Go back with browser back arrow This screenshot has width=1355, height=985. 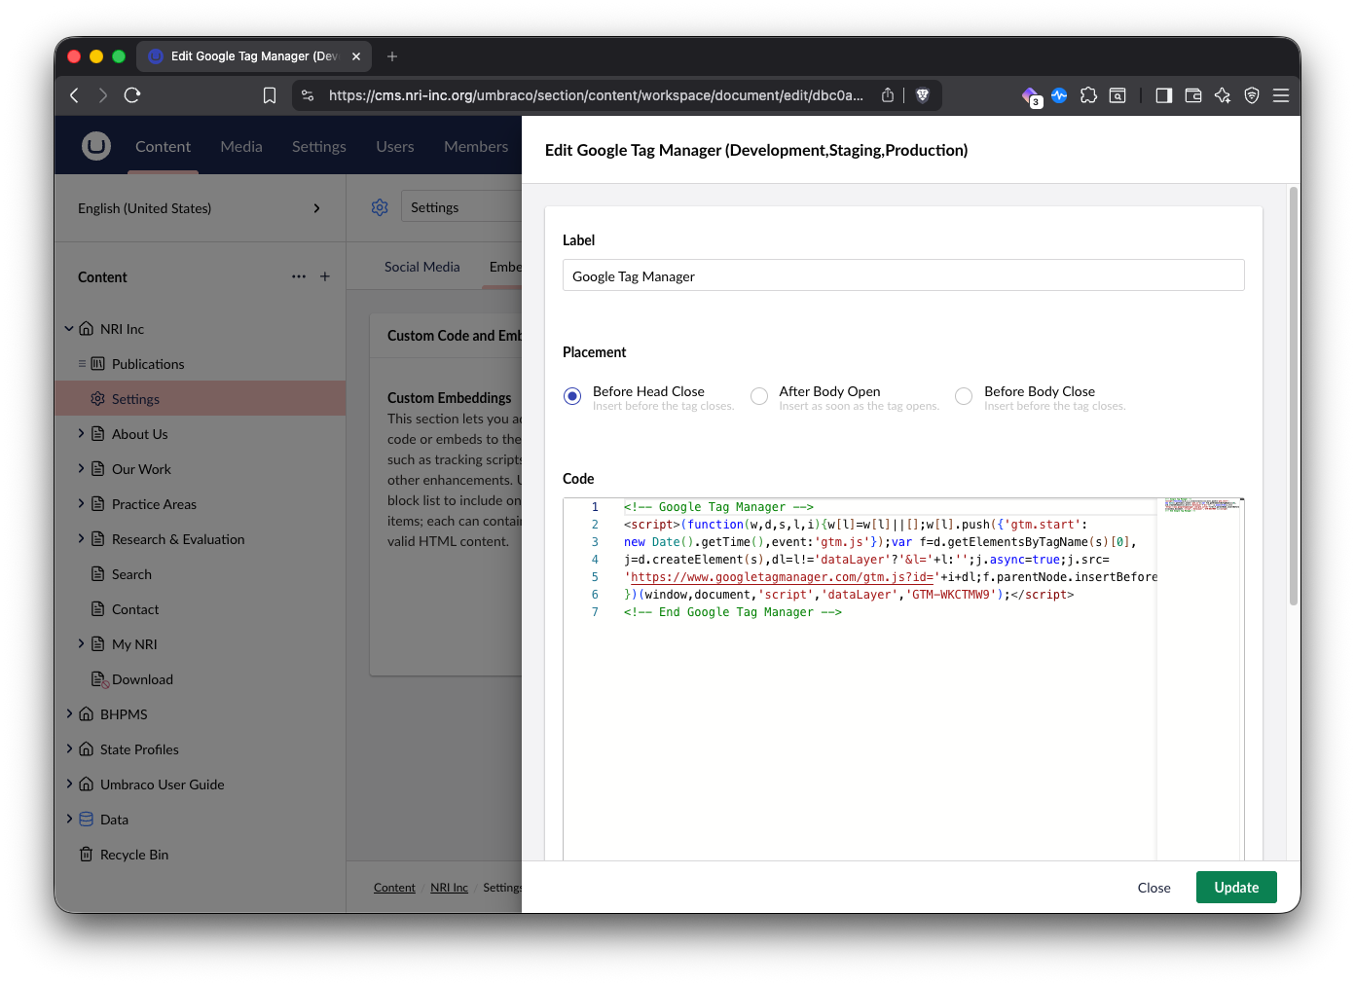pos(74,95)
